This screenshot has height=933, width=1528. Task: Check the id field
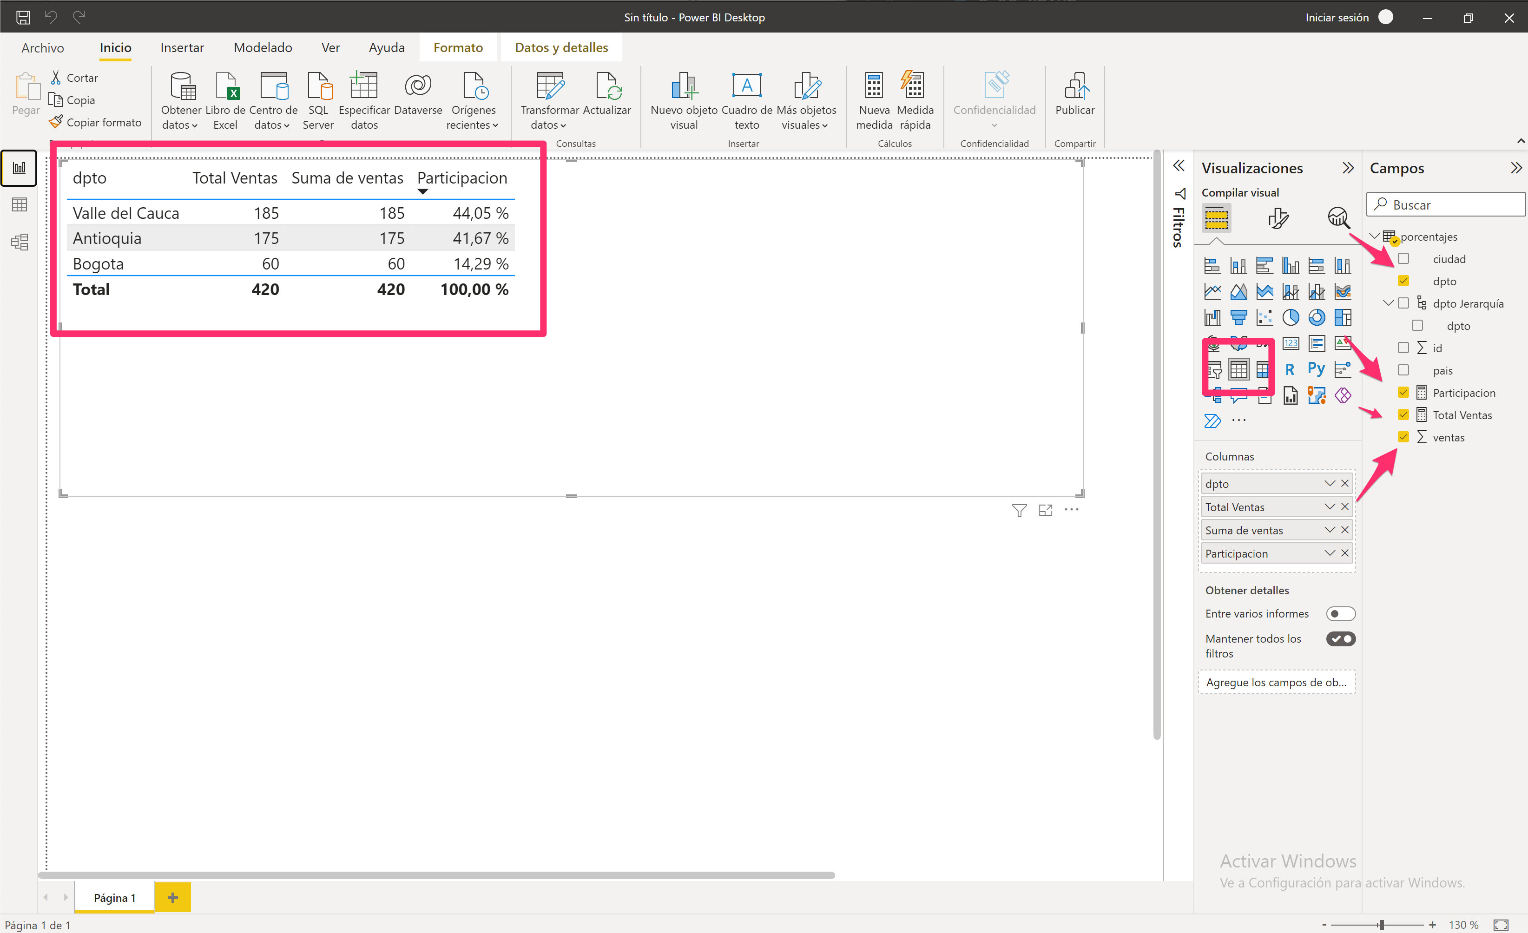coord(1403,348)
